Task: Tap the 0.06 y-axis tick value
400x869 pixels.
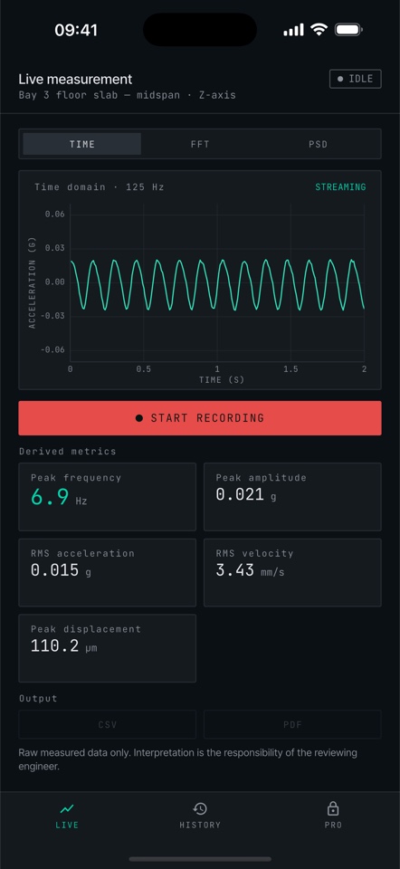Action: point(54,214)
